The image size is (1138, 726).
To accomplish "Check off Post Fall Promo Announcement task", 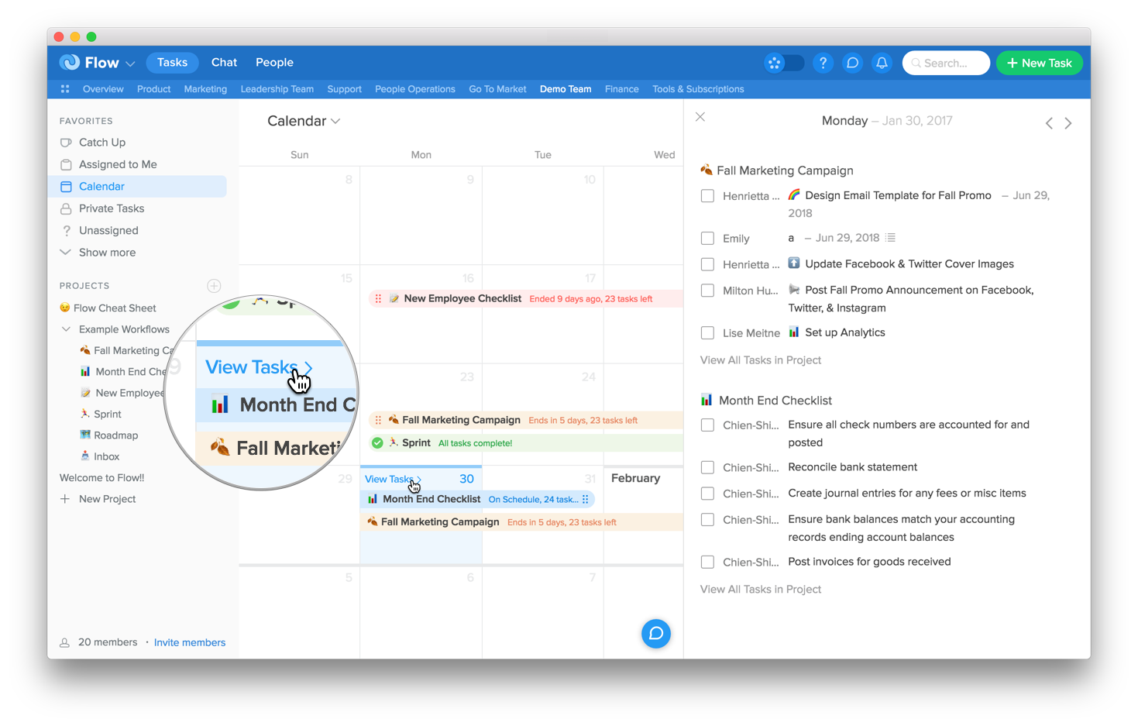I will pyautogui.click(x=707, y=291).
